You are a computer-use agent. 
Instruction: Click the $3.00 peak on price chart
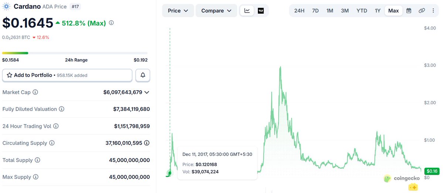click(x=280, y=67)
